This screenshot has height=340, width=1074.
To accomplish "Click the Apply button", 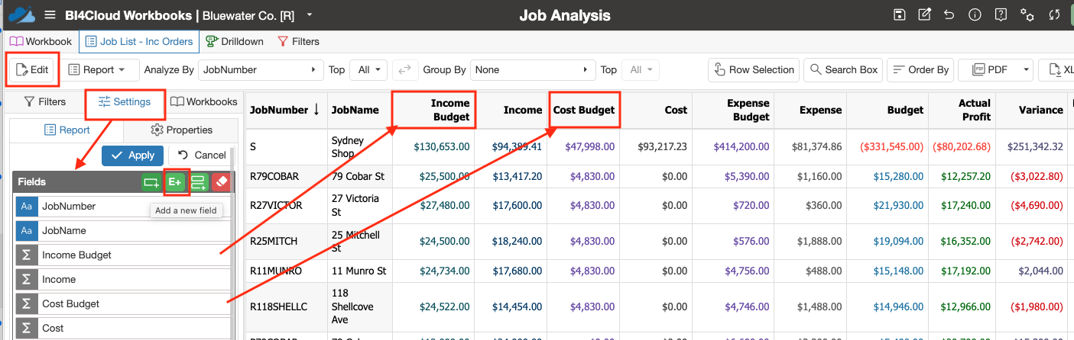I will pyautogui.click(x=133, y=155).
